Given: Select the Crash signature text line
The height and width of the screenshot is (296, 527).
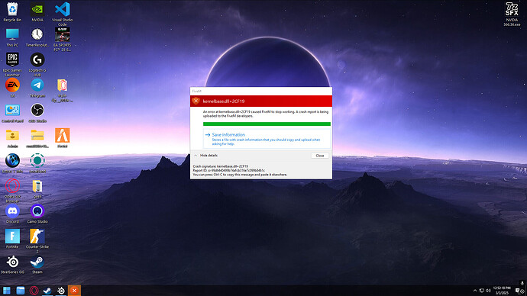Looking at the screenshot, I should [221, 166].
